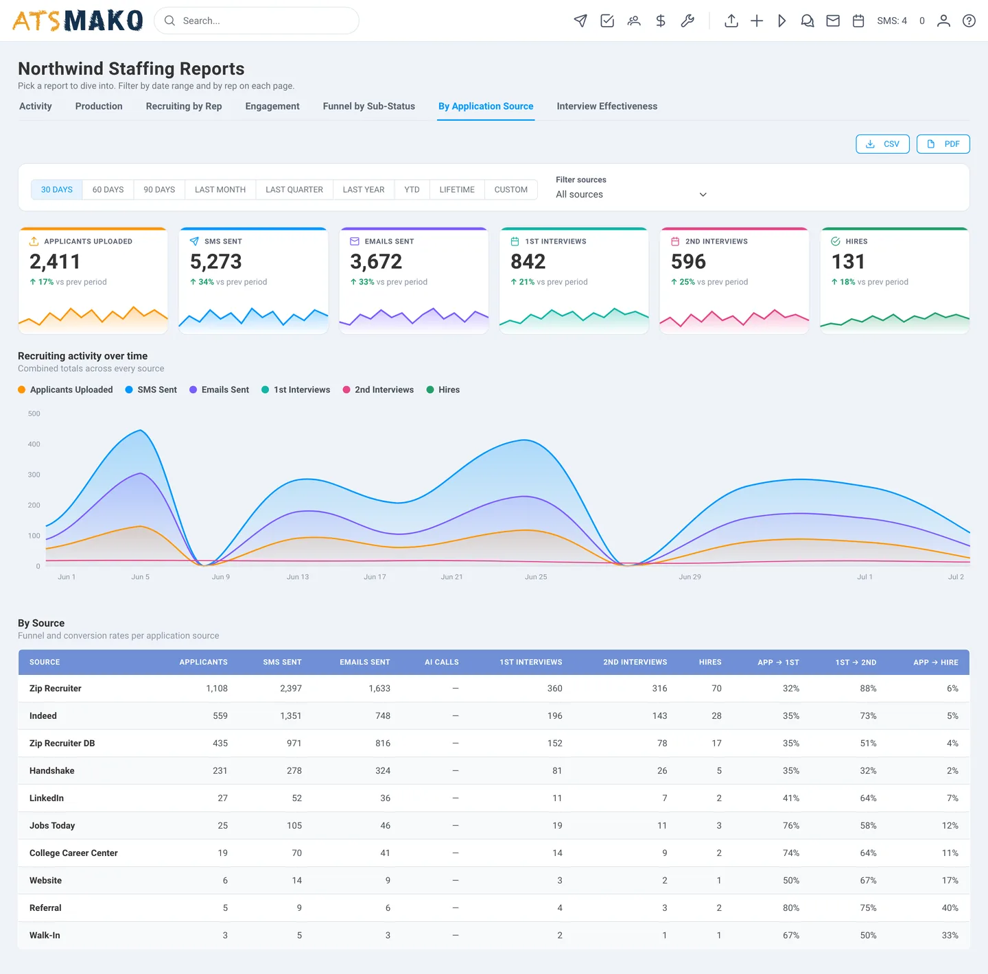Viewport: 988px width, 974px height.
Task: Click the Handshake source name
Action: coord(52,771)
